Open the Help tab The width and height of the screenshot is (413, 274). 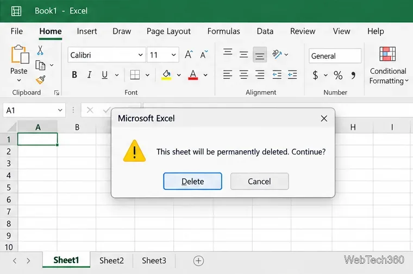pyautogui.click(x=376, y=31)
